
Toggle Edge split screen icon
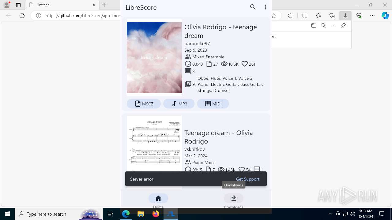(305, 16)
